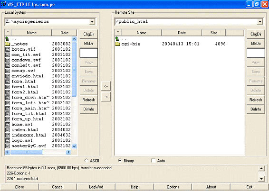Select Binary transfer mode

pyautogui.click(x=120, y=161)
